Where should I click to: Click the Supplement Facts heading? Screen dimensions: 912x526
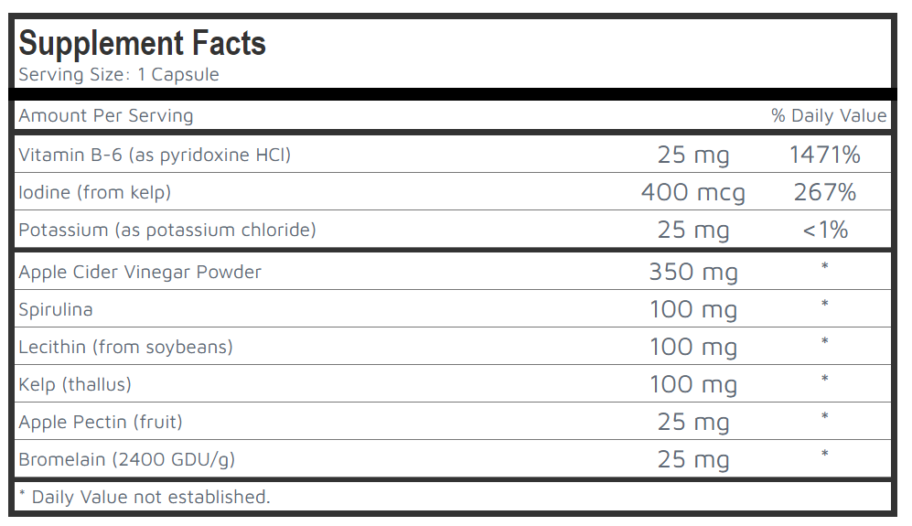click(142, 43)
